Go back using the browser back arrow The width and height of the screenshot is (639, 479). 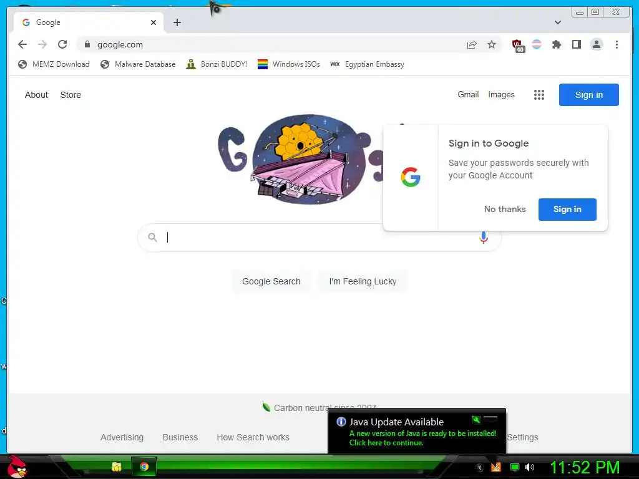coord(22,44)
